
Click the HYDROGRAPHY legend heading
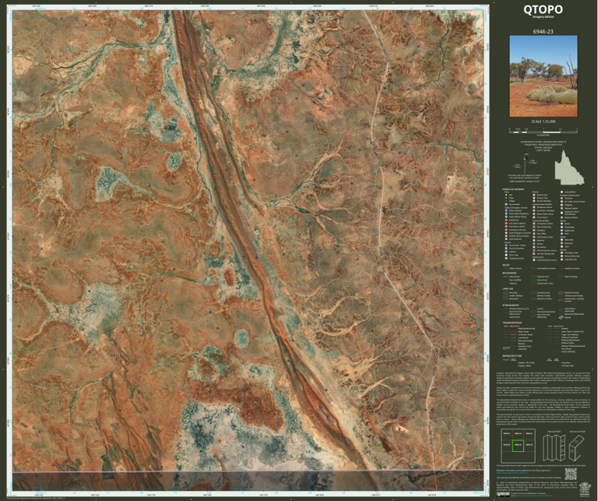(x=510, y=305)
